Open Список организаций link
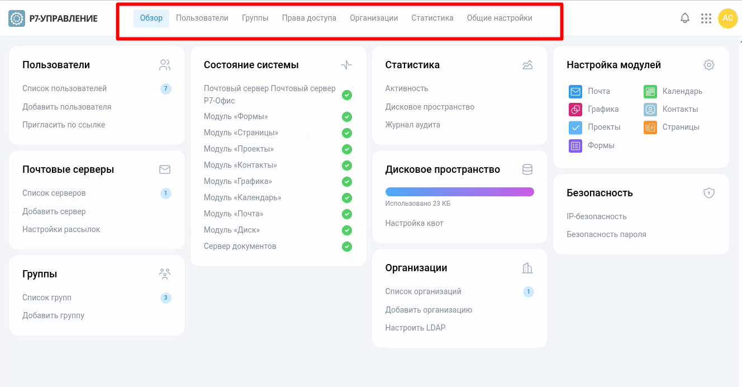 (423, 291)
